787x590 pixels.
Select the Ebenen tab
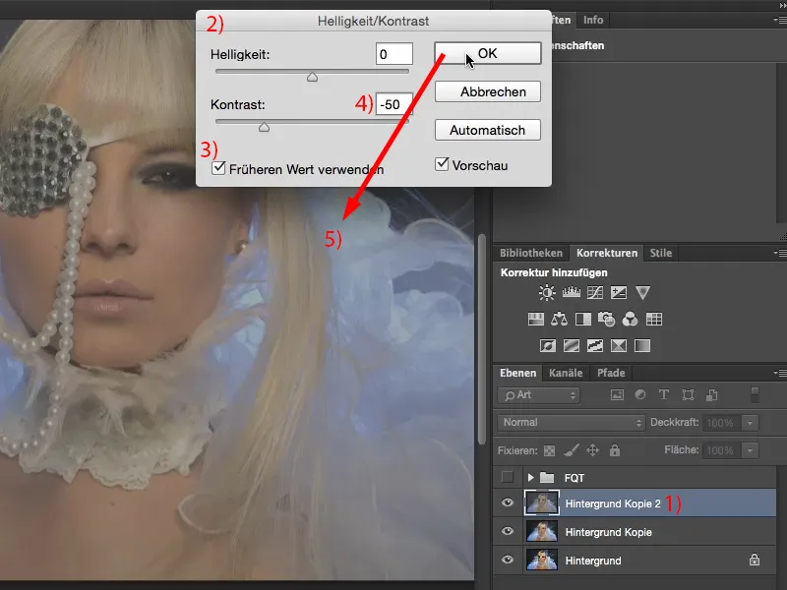[x=518, y=373]
